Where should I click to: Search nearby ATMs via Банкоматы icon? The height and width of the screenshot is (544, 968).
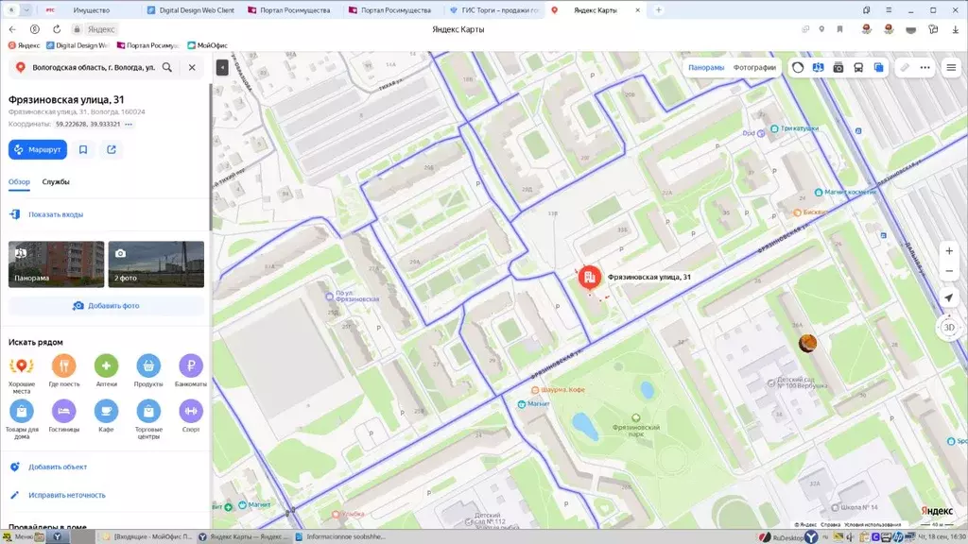190,365
